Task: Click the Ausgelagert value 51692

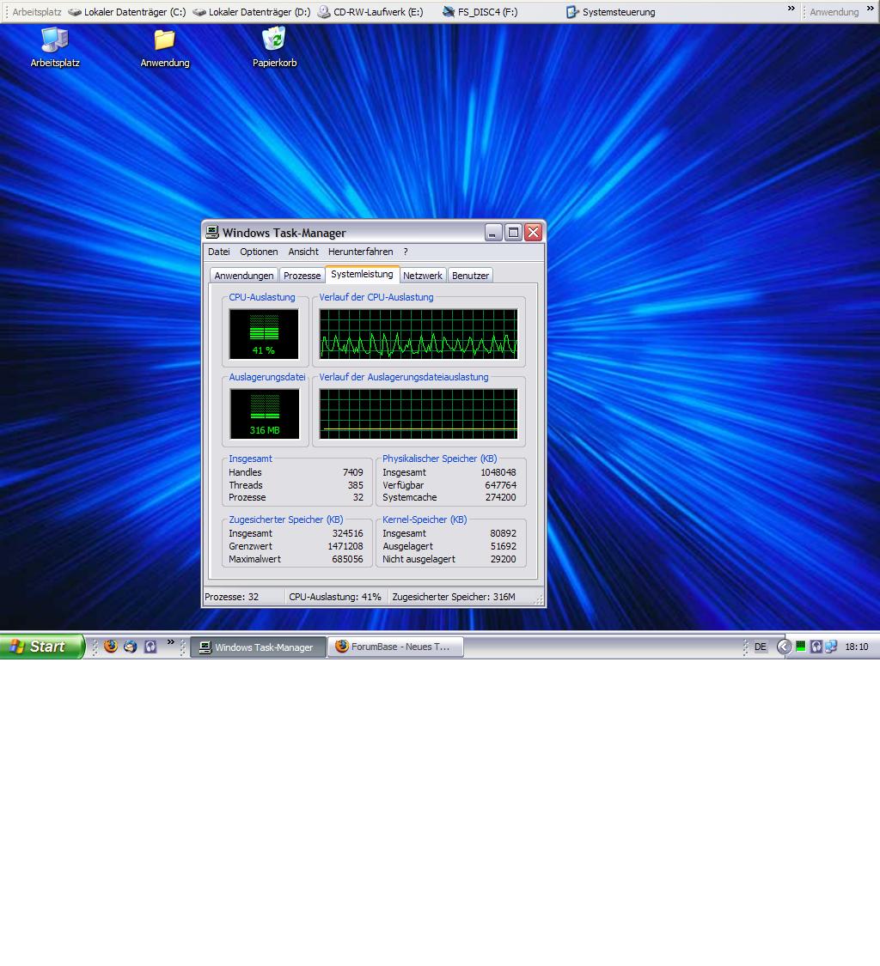Action: [504, 546]
